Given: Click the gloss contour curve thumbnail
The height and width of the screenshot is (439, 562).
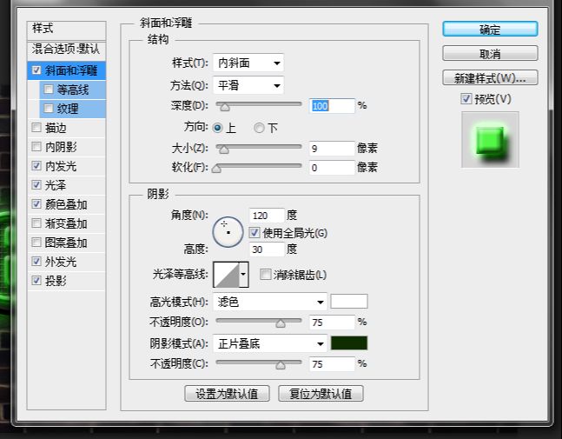Looking at the screenshot, I should [x=226, y=275].
